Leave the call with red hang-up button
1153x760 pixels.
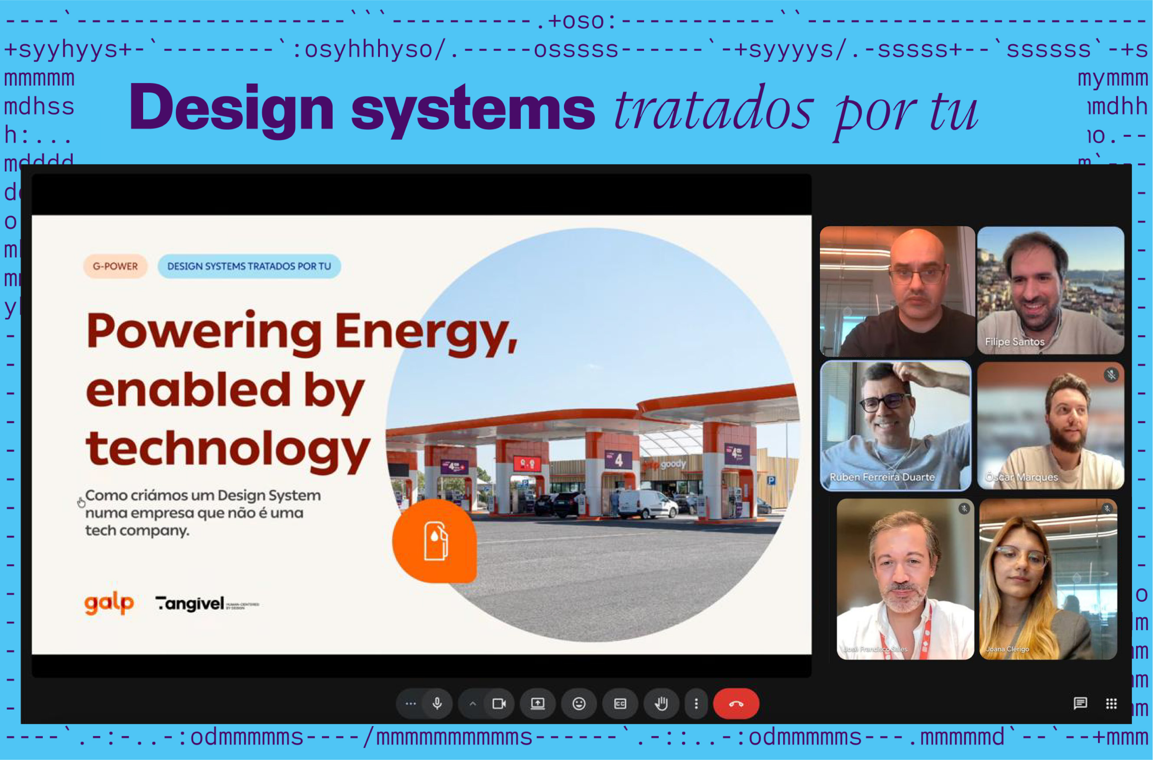[736, 703]
